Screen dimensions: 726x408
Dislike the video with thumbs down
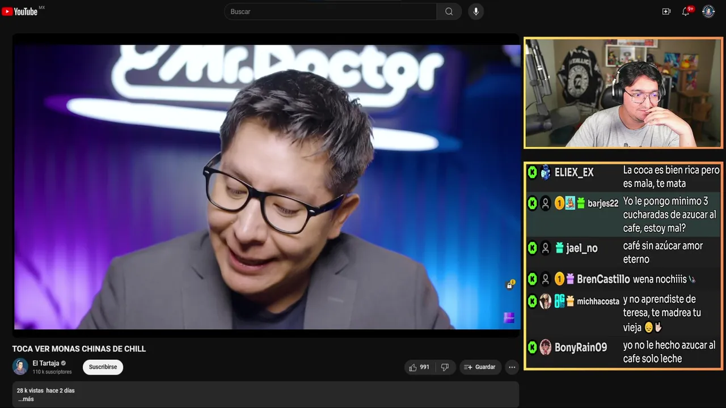(x=445, y=367)
